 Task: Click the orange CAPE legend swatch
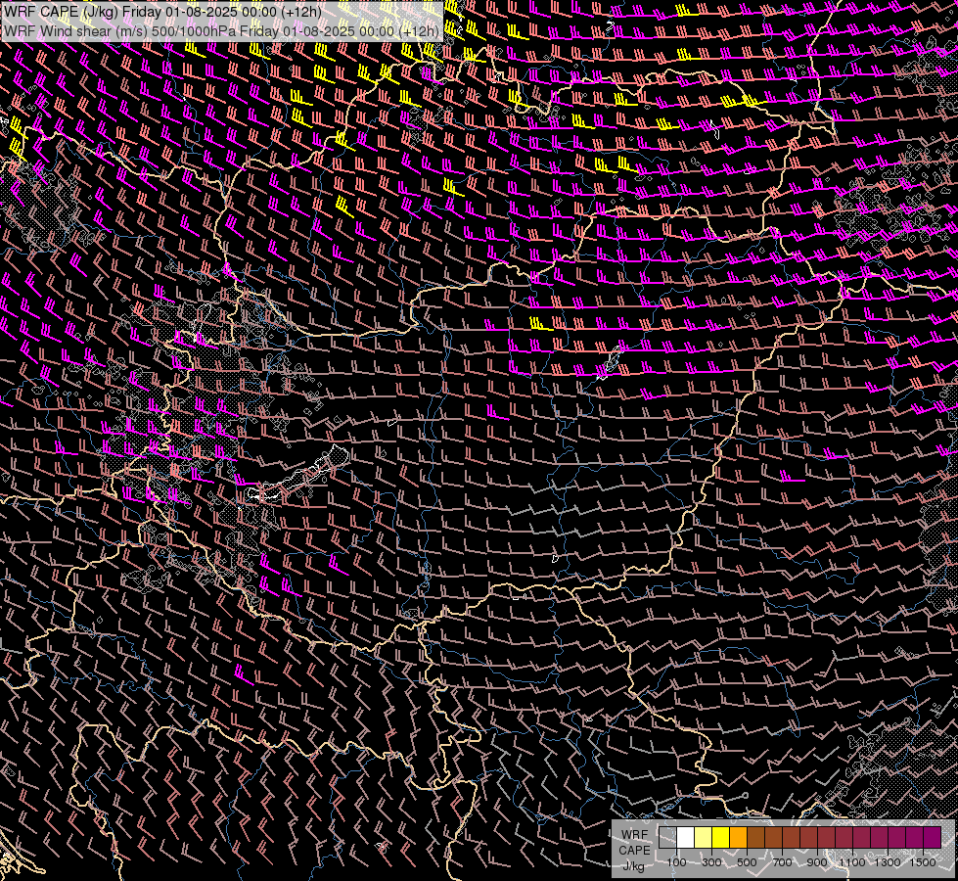point(738,838)
